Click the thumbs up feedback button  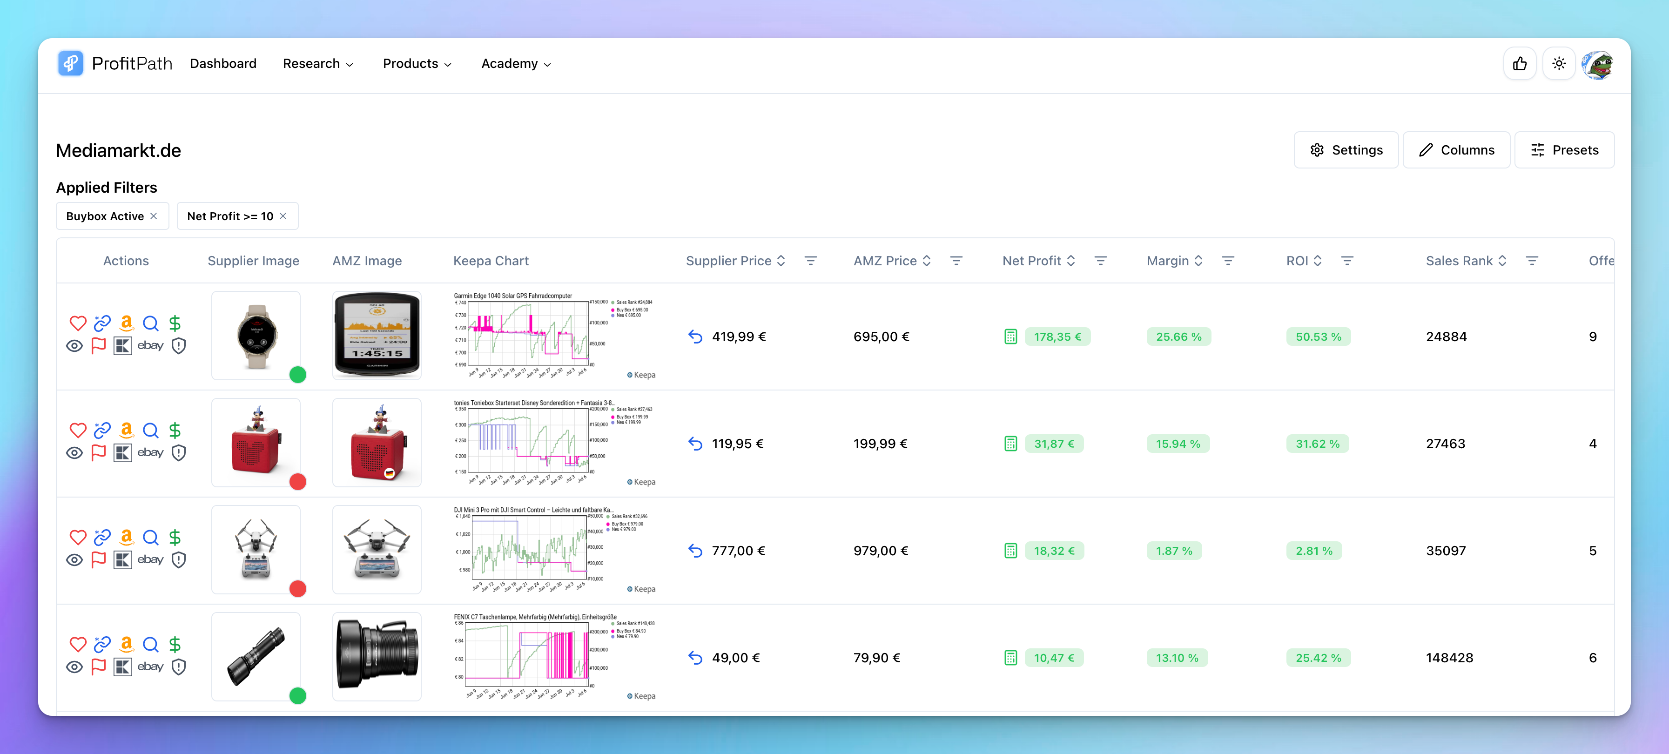(x=1520, y=63)
